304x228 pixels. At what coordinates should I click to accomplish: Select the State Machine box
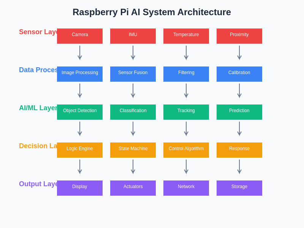pos(133,150)
